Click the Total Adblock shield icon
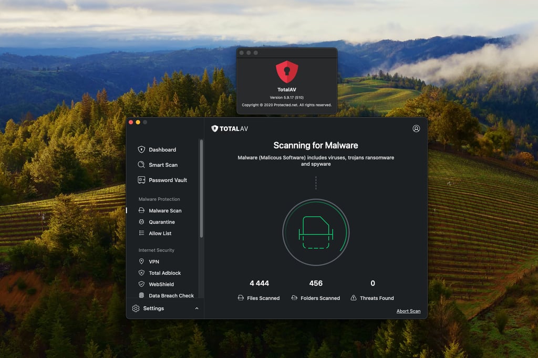 point(141,272)
